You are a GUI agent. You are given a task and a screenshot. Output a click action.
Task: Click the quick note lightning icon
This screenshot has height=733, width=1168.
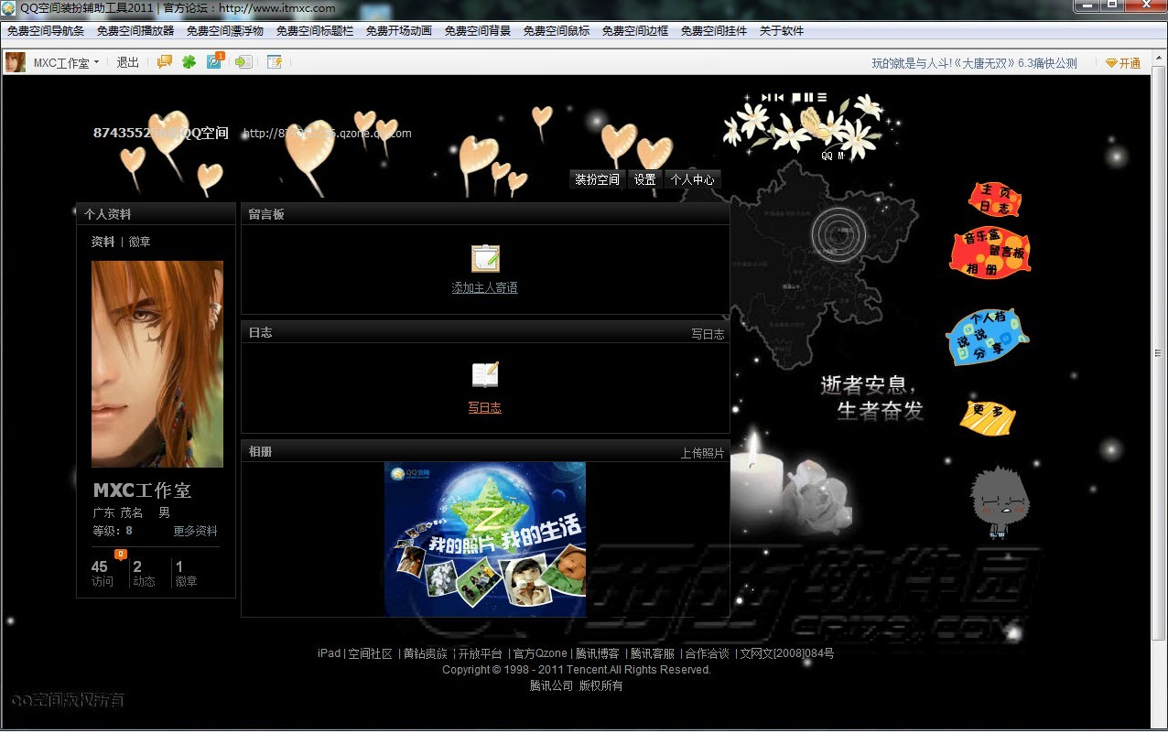(x=274, y=62)
